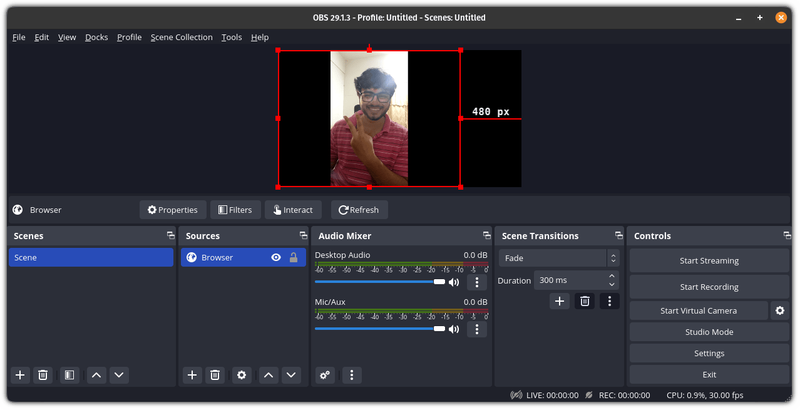Hide the Browser source with eye icon
The width and height of the screenshot is (800, 410).
pyautogui.click(x=275, y=257)
